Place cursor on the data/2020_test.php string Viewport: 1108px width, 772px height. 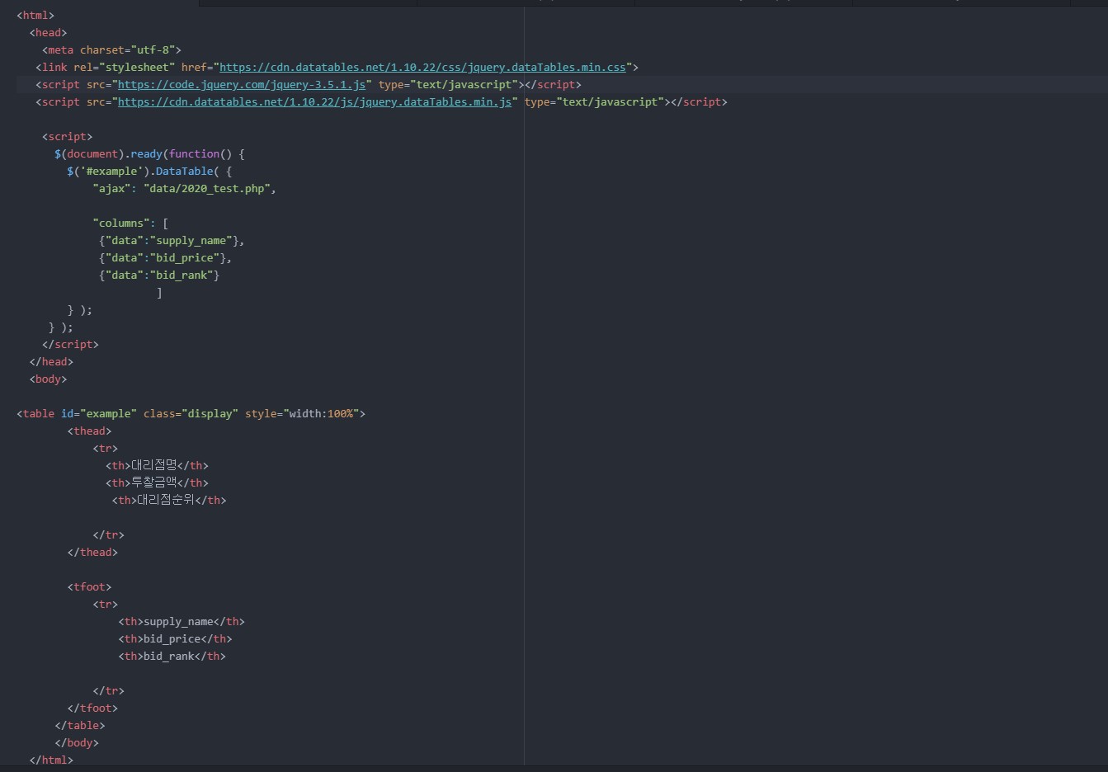(210, 188)
